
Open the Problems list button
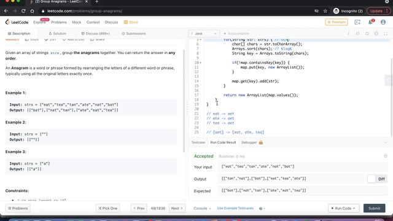click(x=18, y=209)
